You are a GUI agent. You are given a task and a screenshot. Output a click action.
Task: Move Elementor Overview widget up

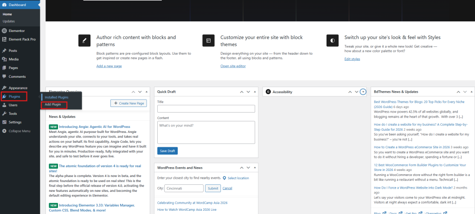click(x=133, y=92)
